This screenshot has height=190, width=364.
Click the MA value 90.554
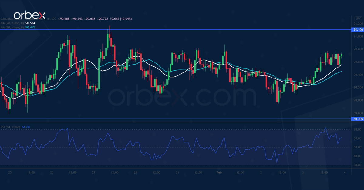(x=30, y=23)
